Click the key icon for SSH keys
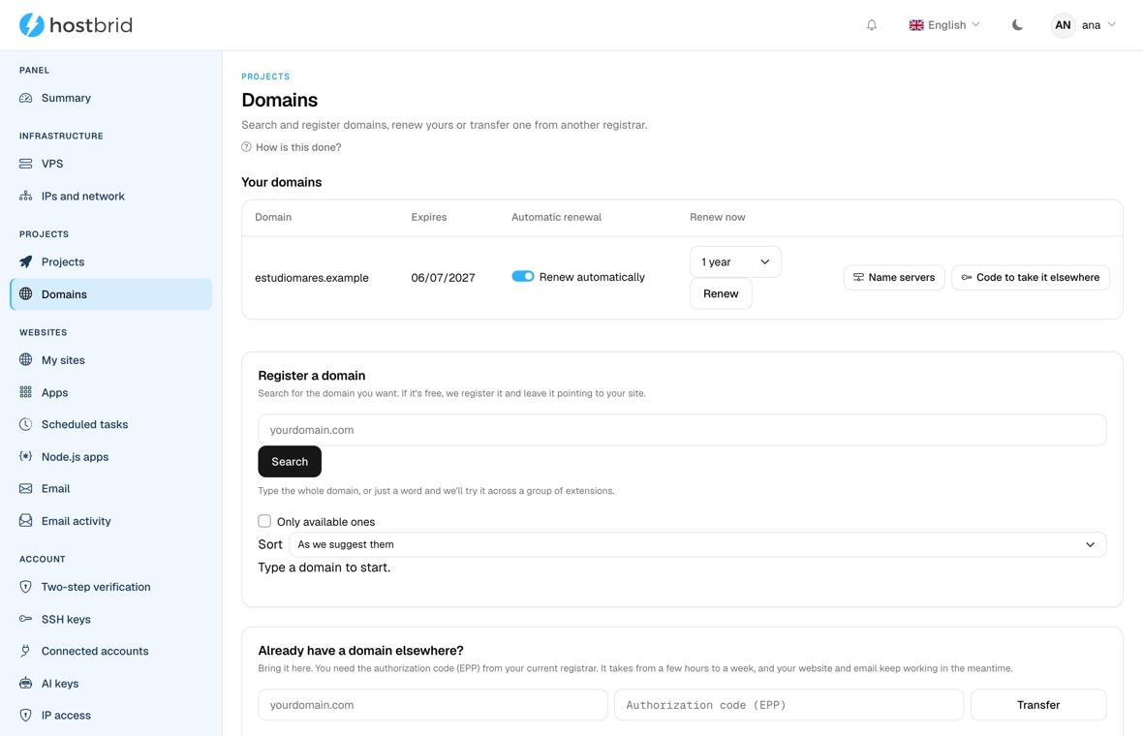Screen dimensions: 1143x736 pyautogui.click(x=25, y=619)
